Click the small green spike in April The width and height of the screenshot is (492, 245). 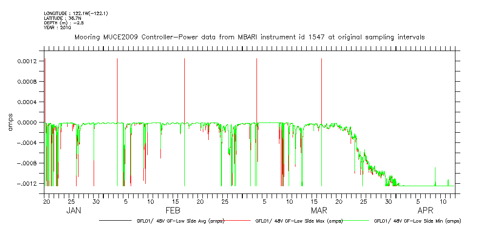coord(435,175)
